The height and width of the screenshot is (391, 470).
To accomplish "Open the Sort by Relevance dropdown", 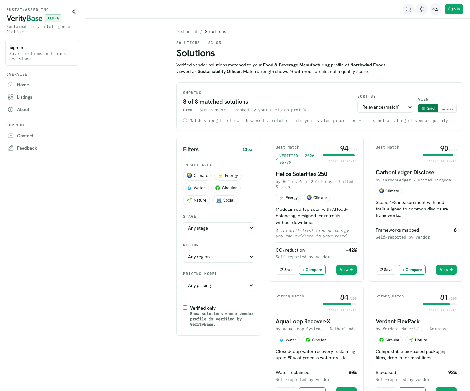I will [385, 107].
